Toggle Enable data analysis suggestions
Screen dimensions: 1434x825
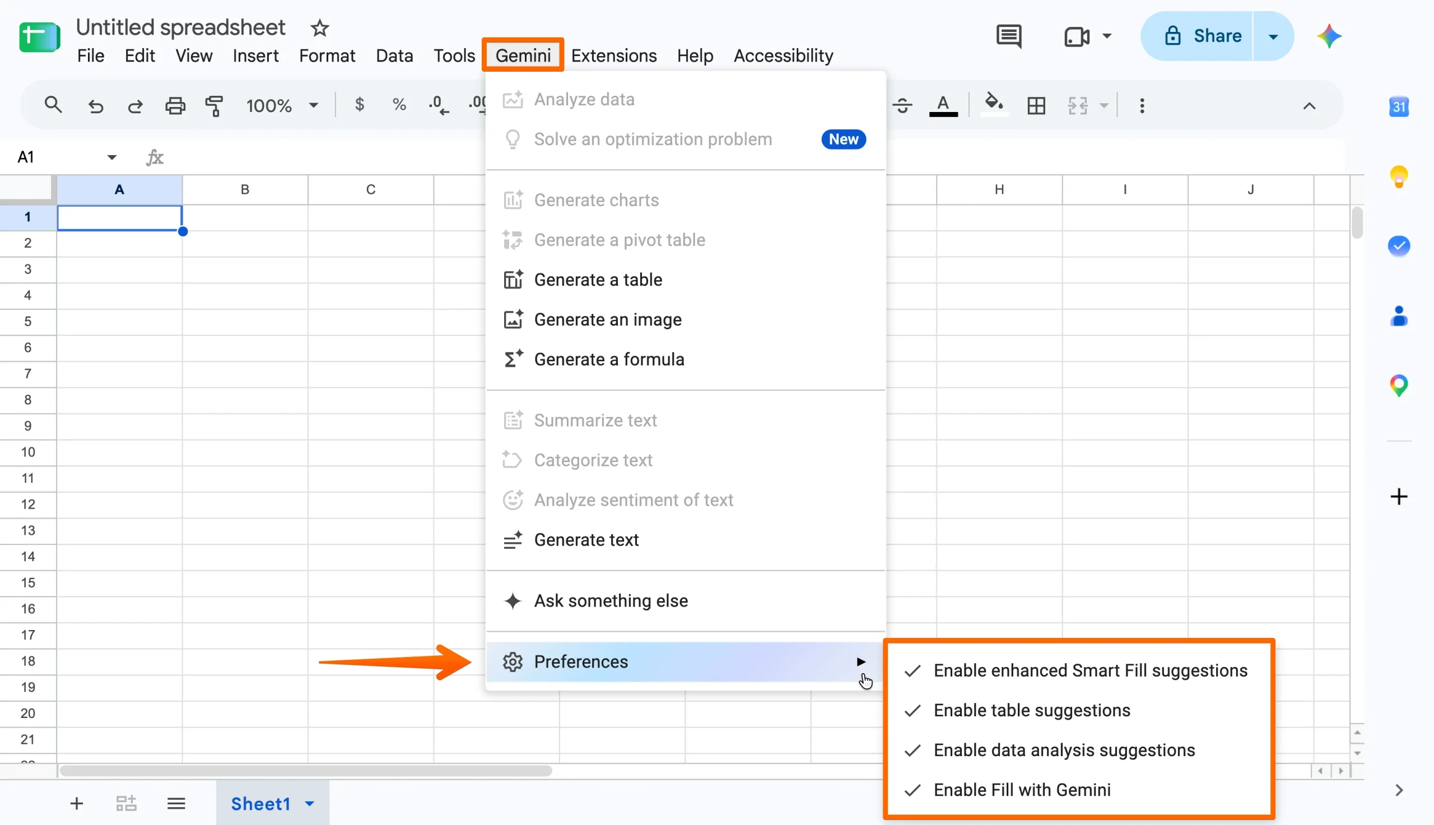click(x=1079, y=749)
